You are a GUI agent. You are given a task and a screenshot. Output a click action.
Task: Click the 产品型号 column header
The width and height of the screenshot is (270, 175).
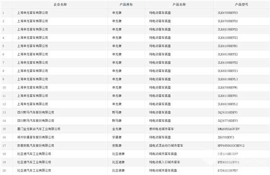[242, 4]
